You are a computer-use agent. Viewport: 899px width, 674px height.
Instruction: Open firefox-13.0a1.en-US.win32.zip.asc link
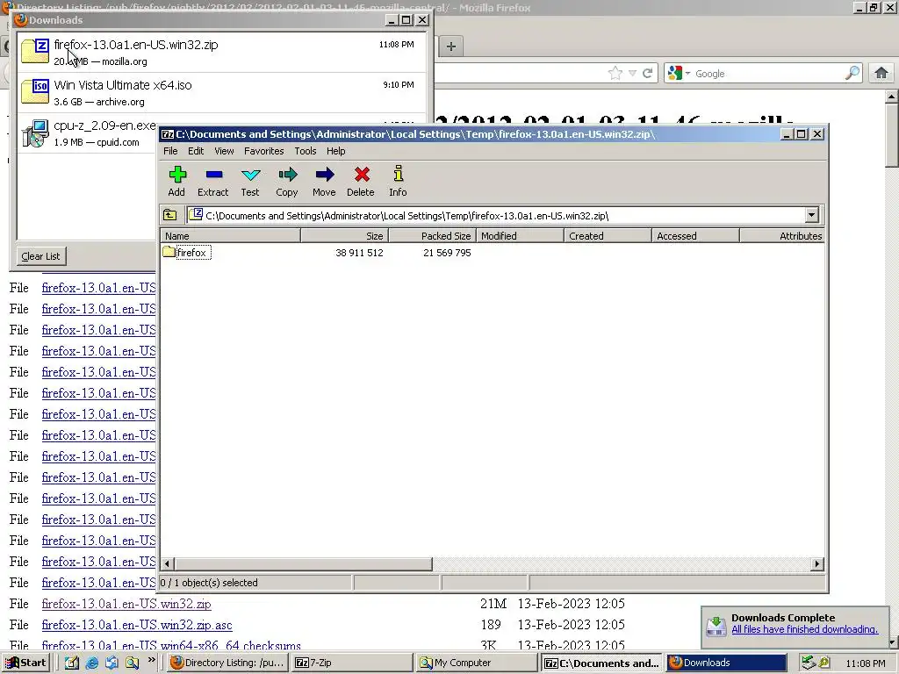click(x=137, y=625)
